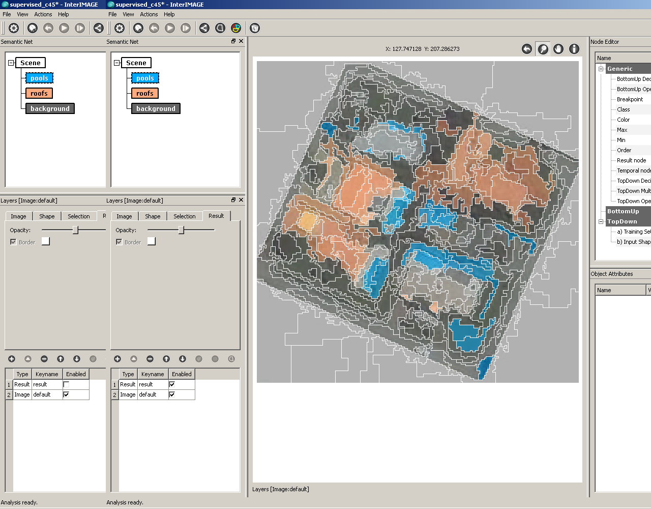Select the magnifier zoom tool above the map
The width and height of the screenshot is (651, 509).
(x=543, y=49)
